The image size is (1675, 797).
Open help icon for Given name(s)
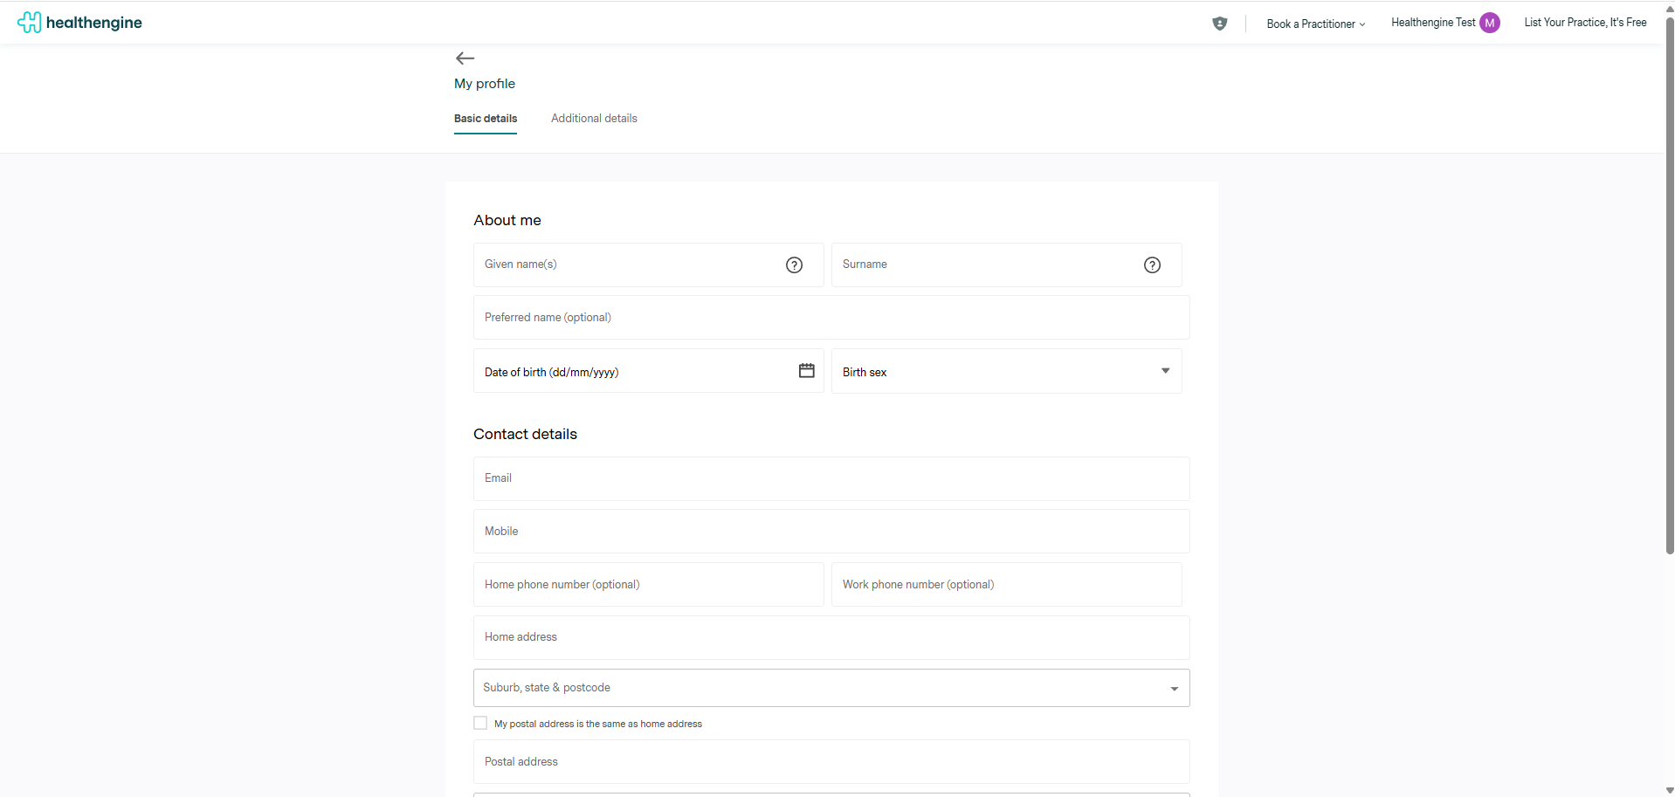click(794, 265)
